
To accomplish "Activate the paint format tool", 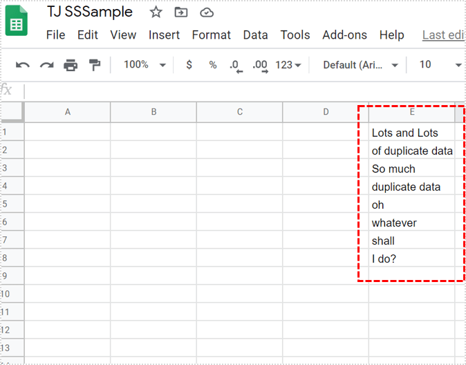I will 94,65.
